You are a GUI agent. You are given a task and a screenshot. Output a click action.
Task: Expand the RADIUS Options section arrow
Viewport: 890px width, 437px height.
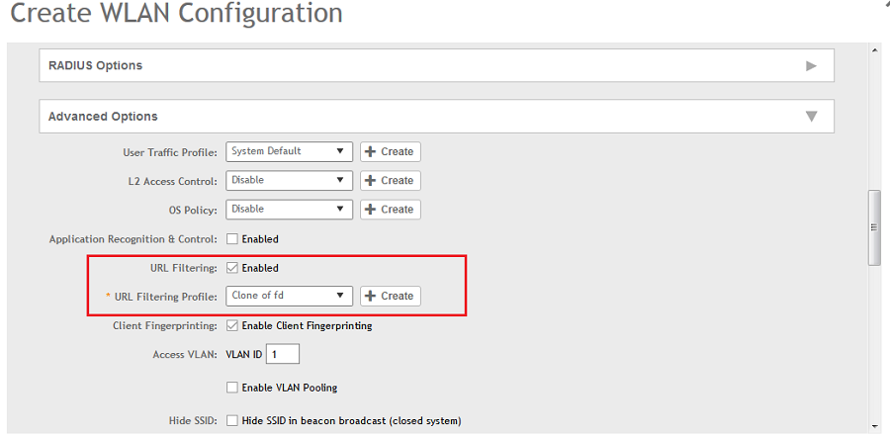tap(811, 66)
